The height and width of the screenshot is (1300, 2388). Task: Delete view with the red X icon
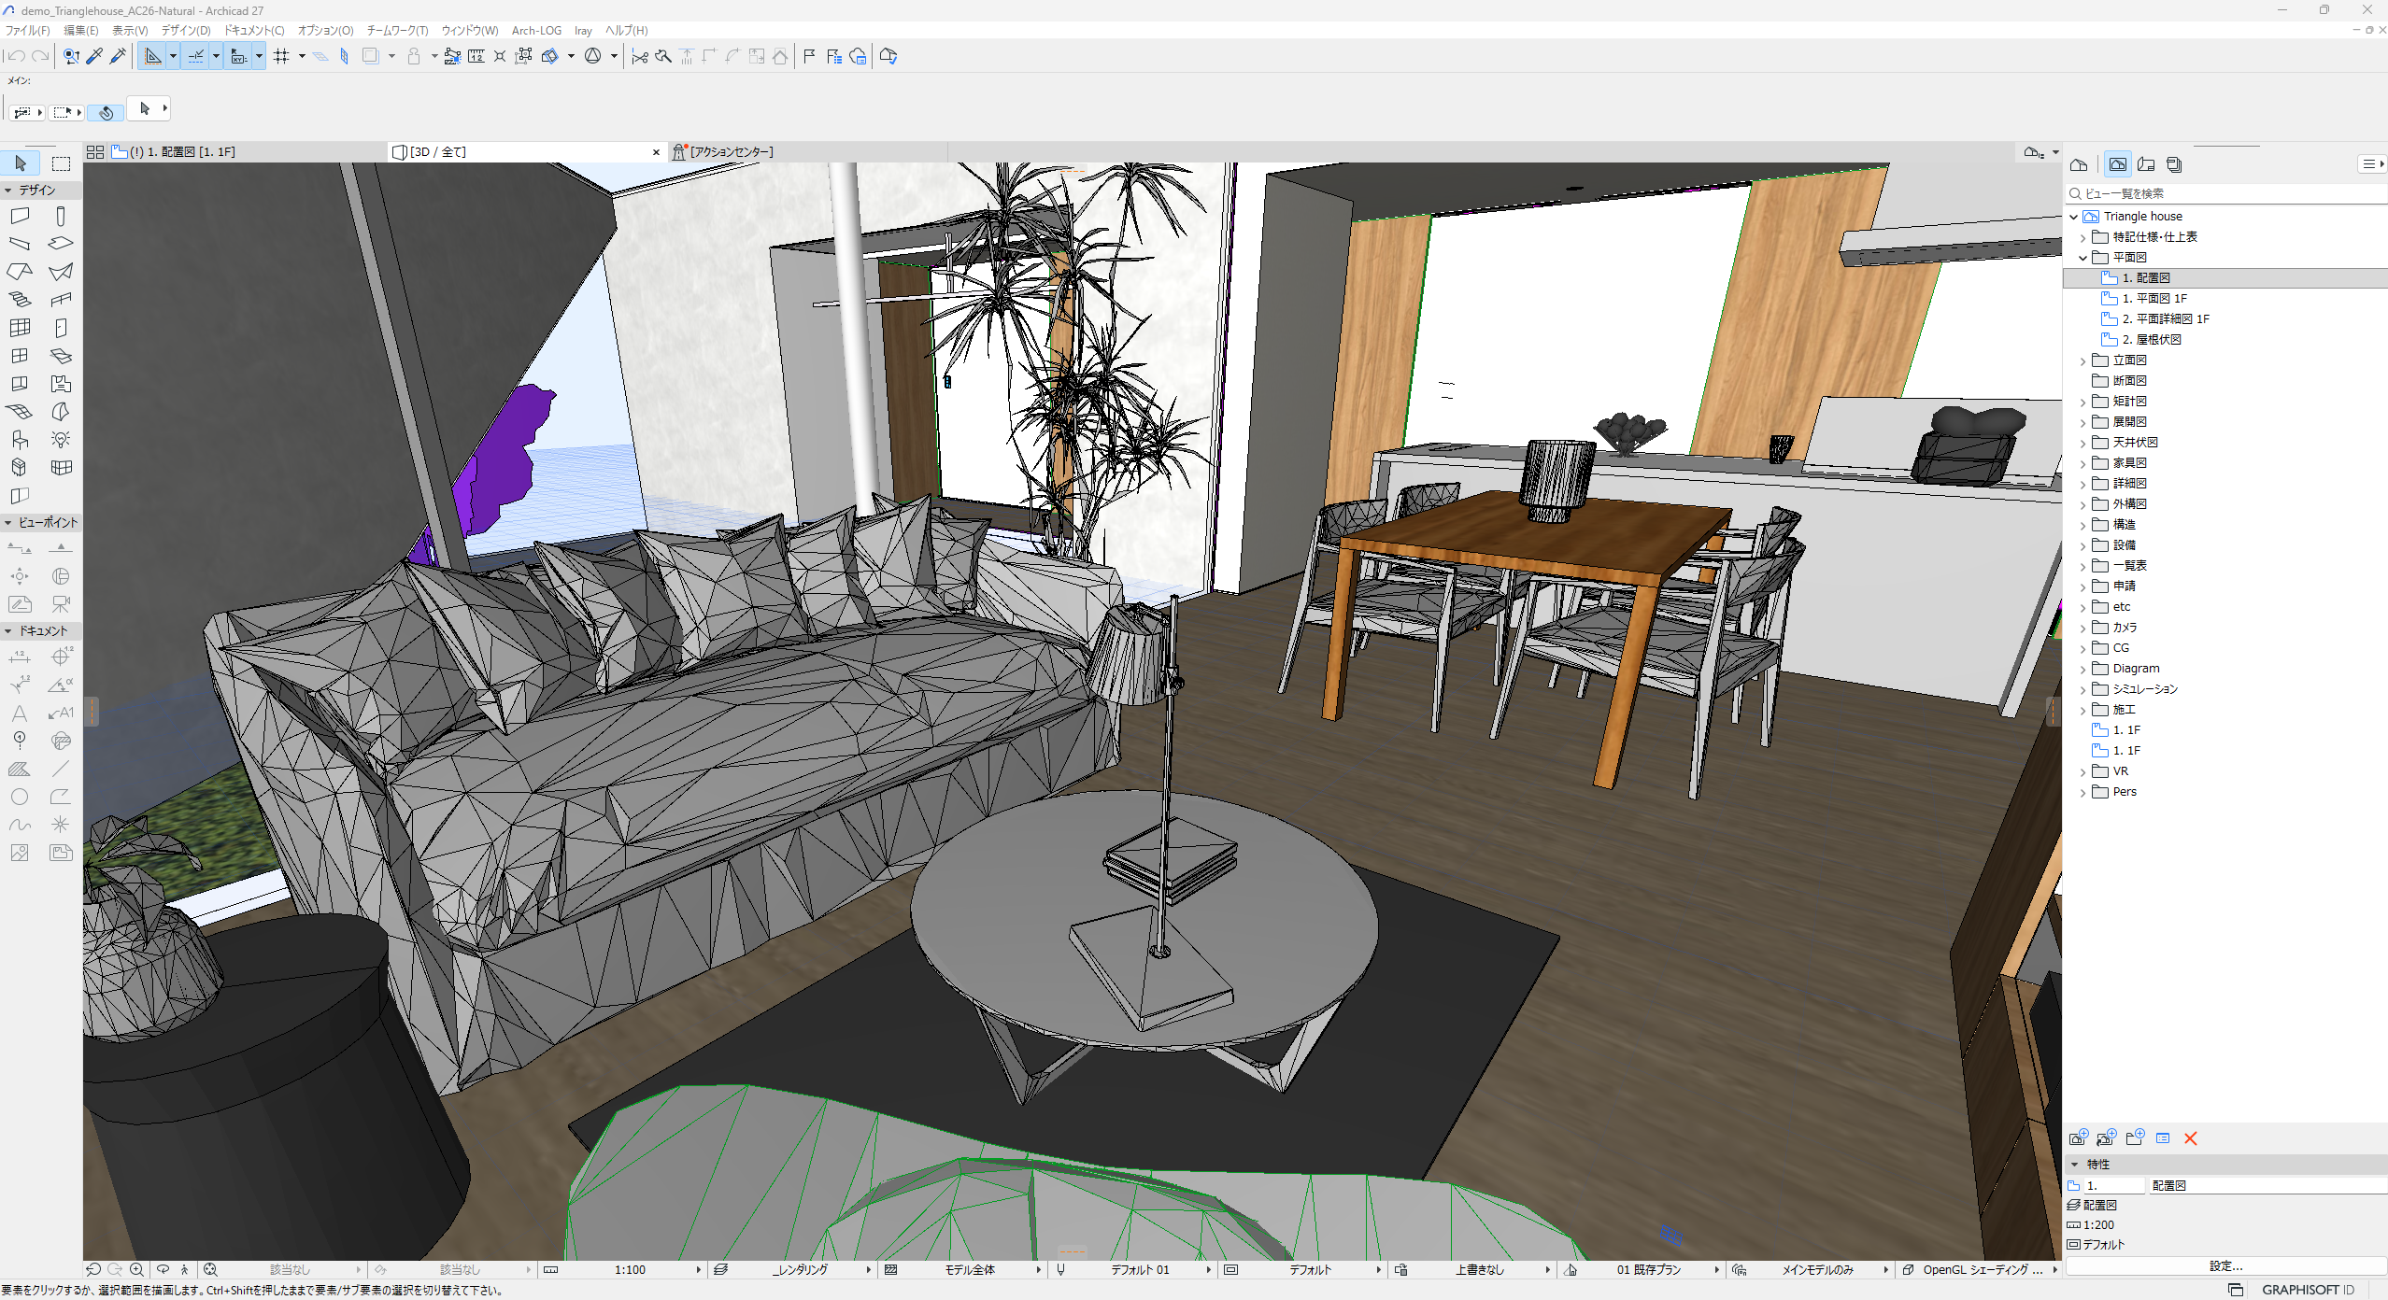pyautogui.click(x=2190, y=1137)
